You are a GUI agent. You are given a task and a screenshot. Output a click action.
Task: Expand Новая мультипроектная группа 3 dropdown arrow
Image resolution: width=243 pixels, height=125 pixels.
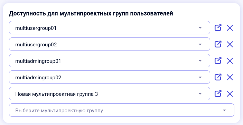coord(200,94)
